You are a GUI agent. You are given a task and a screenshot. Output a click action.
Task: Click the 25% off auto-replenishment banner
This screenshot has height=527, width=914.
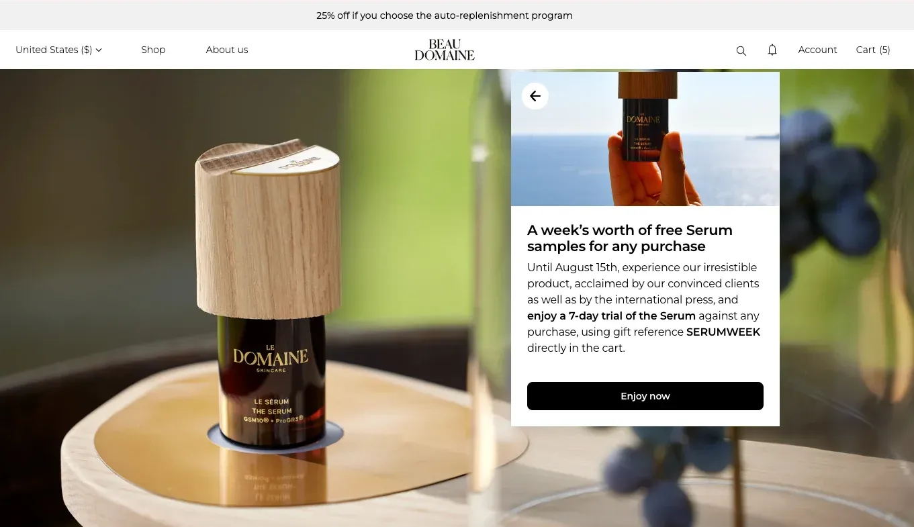(445, 15)
